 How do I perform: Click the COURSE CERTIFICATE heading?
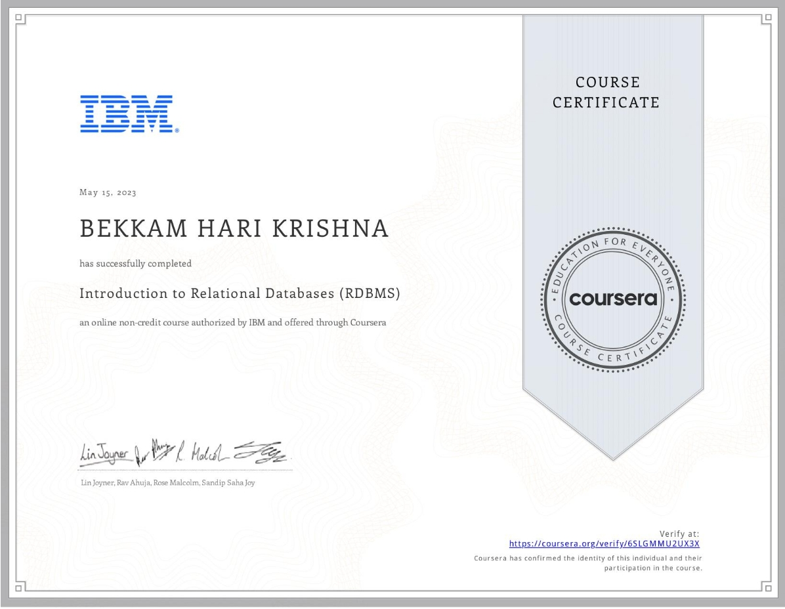click(606, 93)
